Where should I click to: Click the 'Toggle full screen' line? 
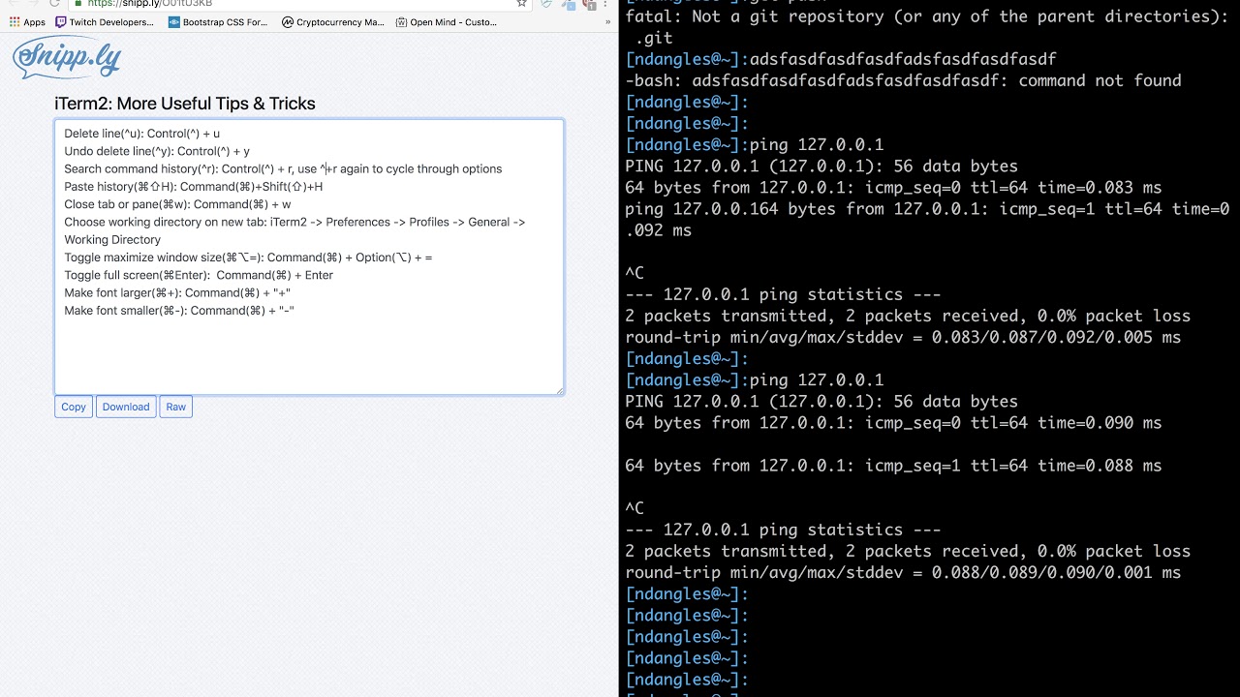(x=199, y=275)
